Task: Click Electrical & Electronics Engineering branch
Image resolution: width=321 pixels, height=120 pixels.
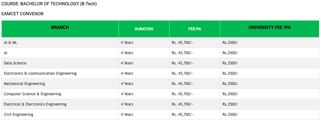Action: pyautogui.click(x=35, y=104)
